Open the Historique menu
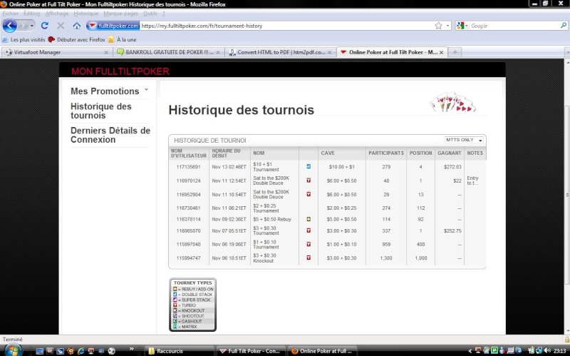This screenshot has height=356, width=570. [85, 14]
